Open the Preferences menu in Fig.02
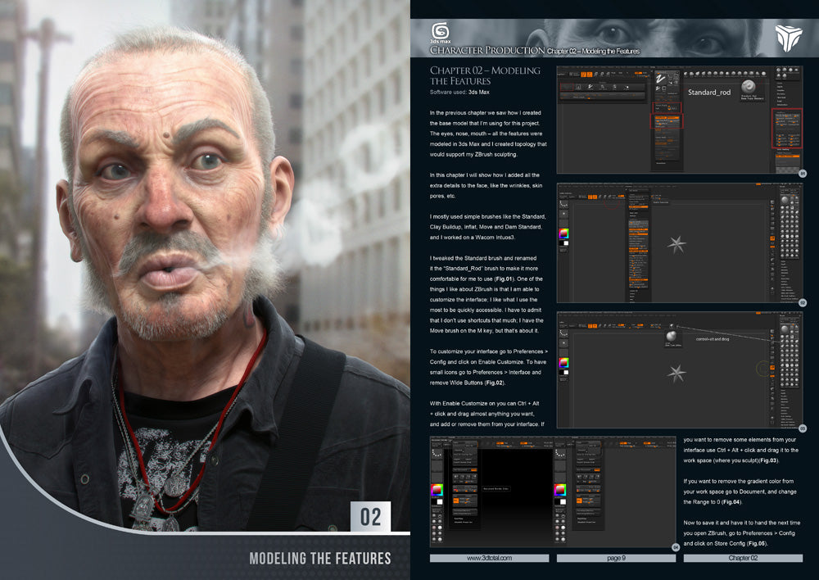This screenshot has height=580, width=819. pyautogui.click(x=630, y=187)
